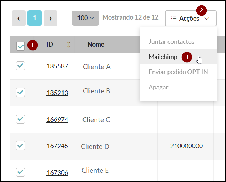The width and height of the screenshot is (226, 182).
Task: Click phone number 210000000
Action: [x=186, y=146]
